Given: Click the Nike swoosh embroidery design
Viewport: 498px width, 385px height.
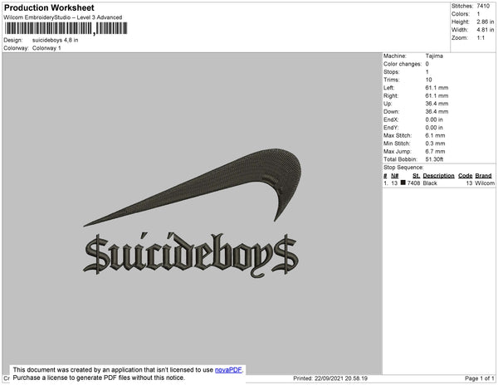Looking at the screenshot, I should click(x=193, y=188).
